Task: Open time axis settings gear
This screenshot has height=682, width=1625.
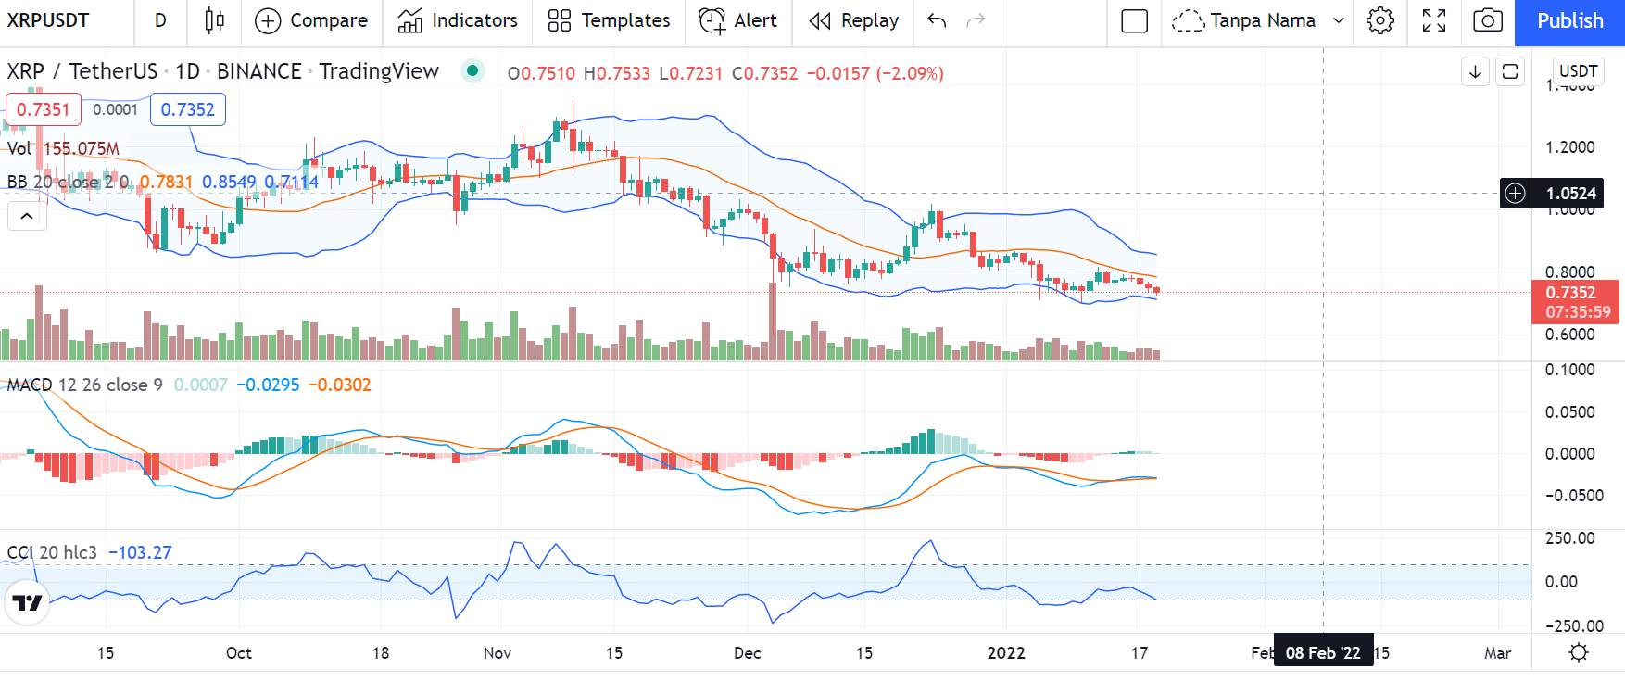Action: [x=1579, y=652]
